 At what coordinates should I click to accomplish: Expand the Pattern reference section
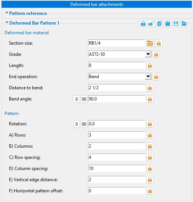click(x=7, y=13)
